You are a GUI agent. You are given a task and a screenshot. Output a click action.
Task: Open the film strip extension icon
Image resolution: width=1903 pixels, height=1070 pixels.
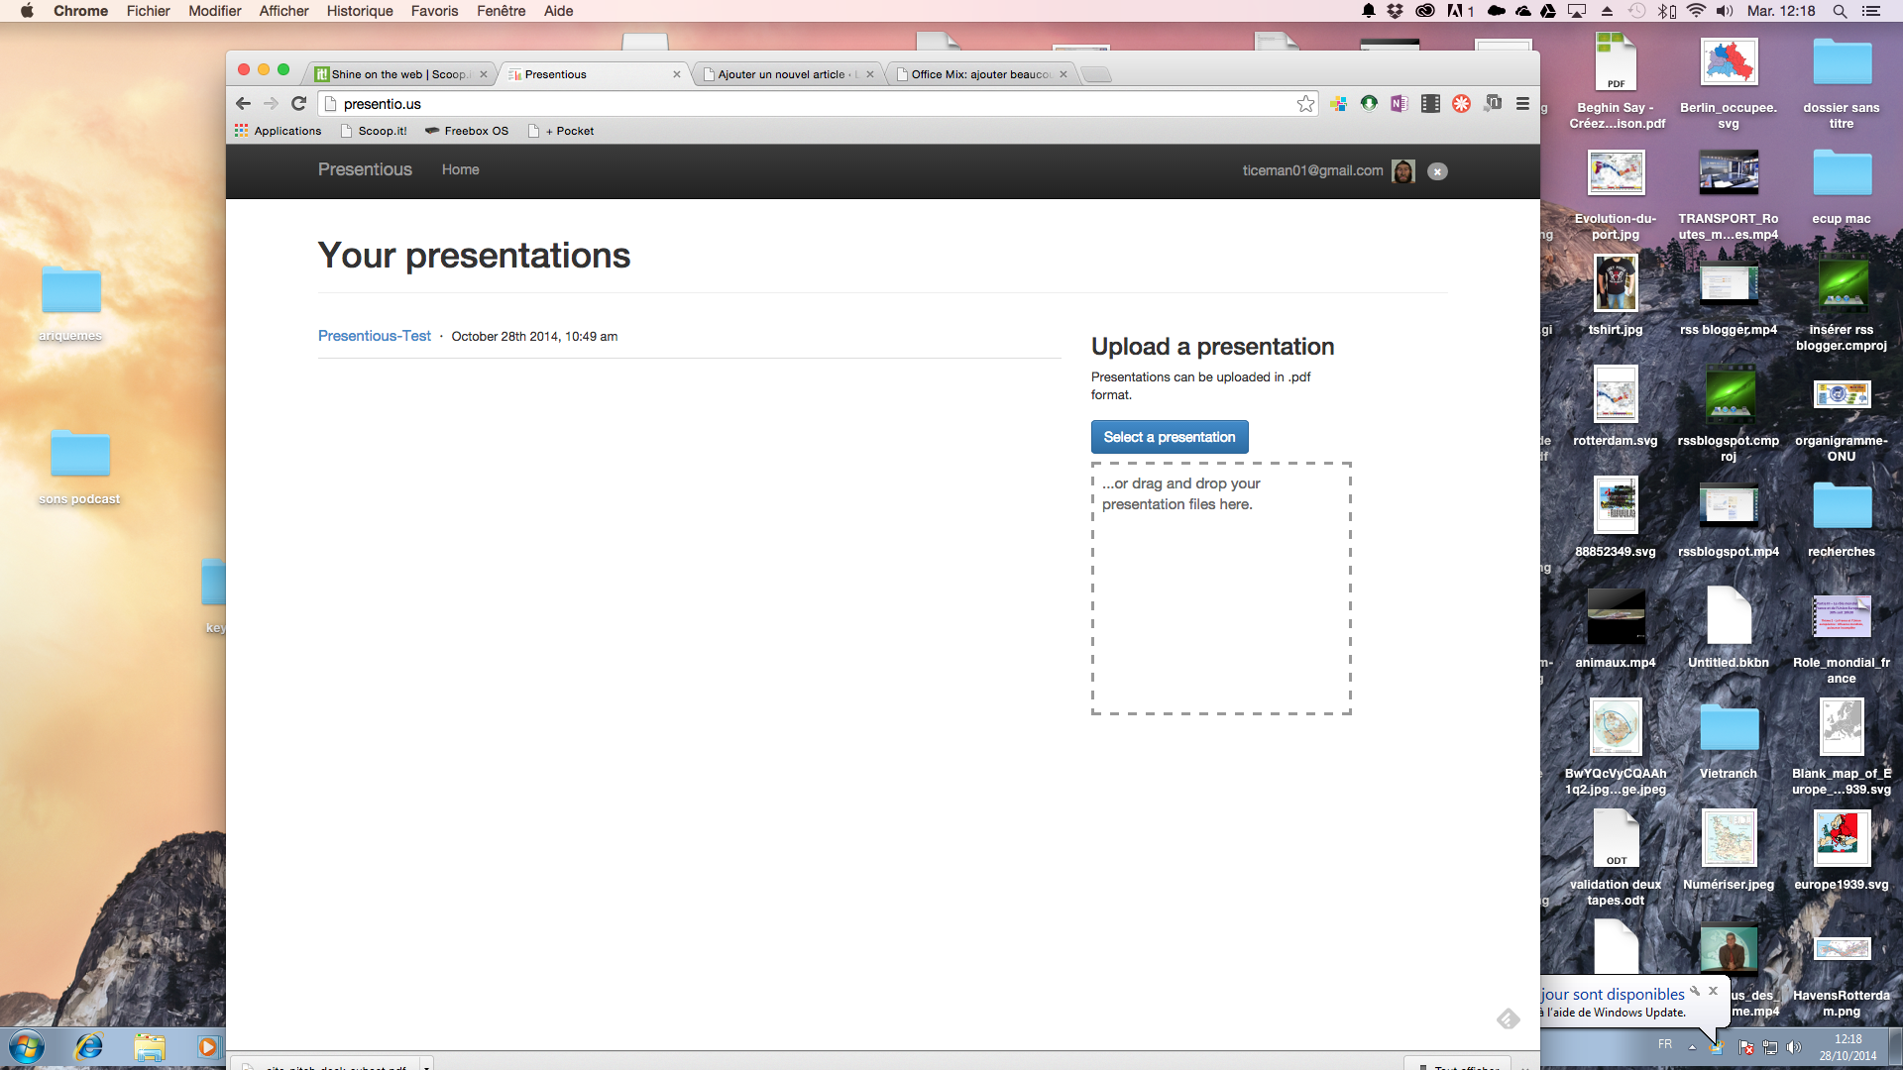[x=1430, y=103]
